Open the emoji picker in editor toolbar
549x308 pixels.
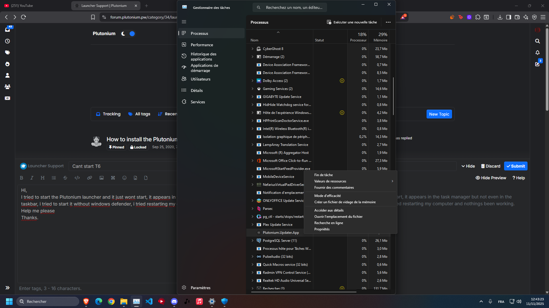pos(124,178)
